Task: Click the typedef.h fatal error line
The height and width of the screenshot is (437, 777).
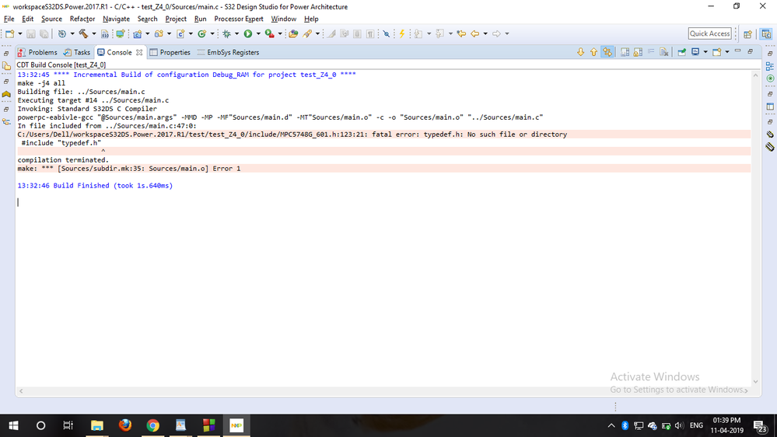Action: (383, 135)
